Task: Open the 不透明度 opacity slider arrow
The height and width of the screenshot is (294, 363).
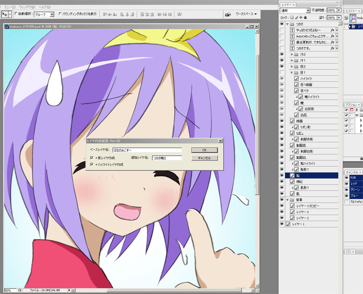Action: pyautogui.click(x=339, y=10)
